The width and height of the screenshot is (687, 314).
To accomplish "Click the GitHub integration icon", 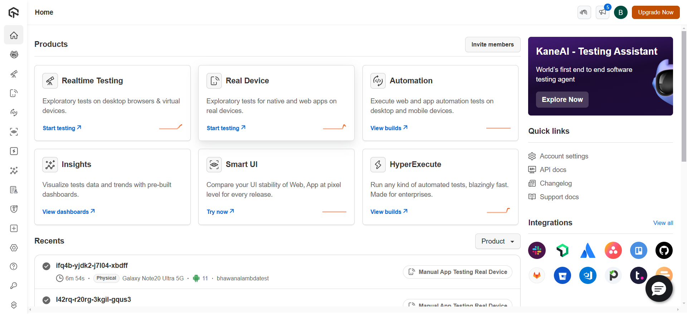I will [x=664, y=250].
